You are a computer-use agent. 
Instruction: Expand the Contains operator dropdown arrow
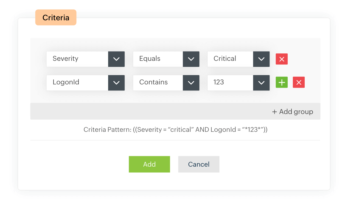(191, 82)
